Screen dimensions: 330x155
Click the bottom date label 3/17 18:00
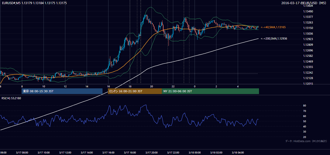click(x=130, y=153)
